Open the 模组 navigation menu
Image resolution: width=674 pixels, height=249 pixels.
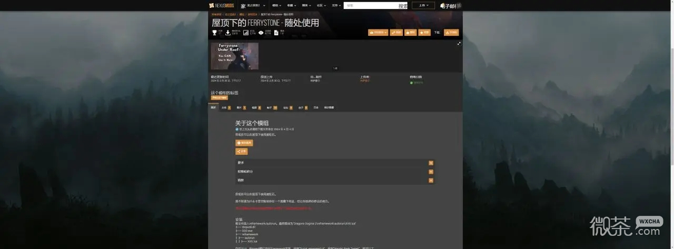(276, 5)
